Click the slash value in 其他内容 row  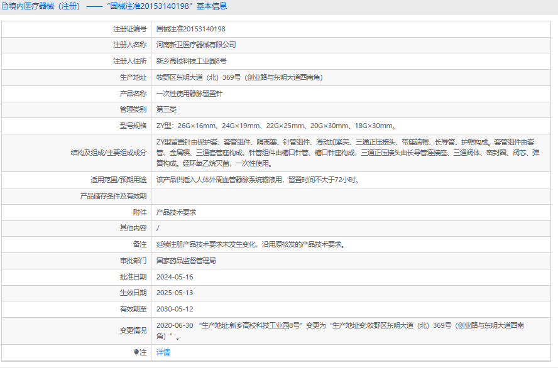point(158,228)
